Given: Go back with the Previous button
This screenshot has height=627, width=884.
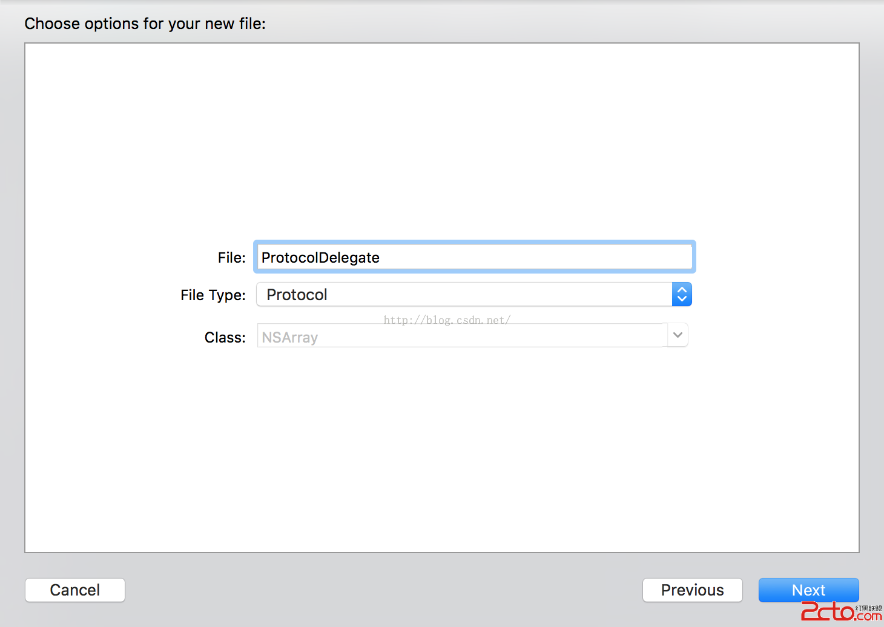Looking at the screenshot, I should 692,590.
